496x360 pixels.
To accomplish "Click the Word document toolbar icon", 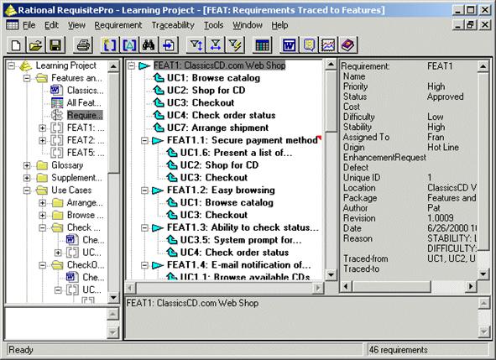I will pyautogui.click(x=290, y=45).
